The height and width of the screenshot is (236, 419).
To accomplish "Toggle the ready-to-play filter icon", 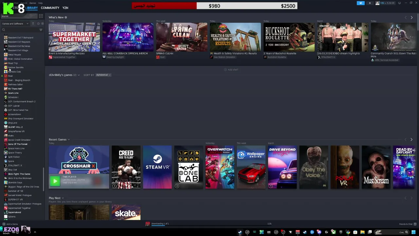I will click(x=42, y=24).
